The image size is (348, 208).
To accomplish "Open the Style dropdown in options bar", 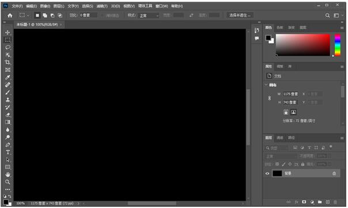I will [149, 16].
